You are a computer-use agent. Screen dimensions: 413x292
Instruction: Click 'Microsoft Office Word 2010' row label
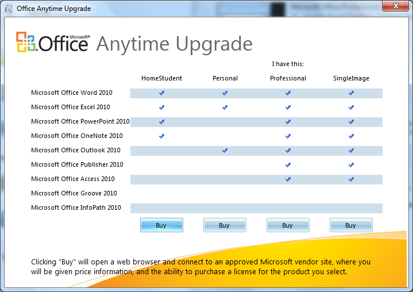[72, 93]
